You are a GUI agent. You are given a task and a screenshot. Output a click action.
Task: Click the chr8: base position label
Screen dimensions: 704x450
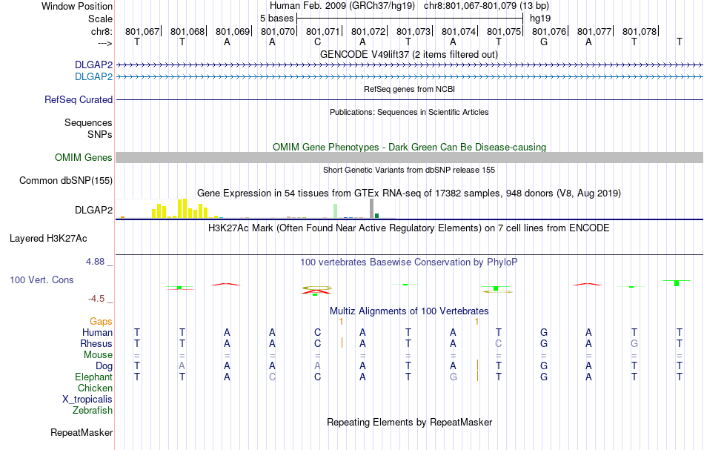102,31
